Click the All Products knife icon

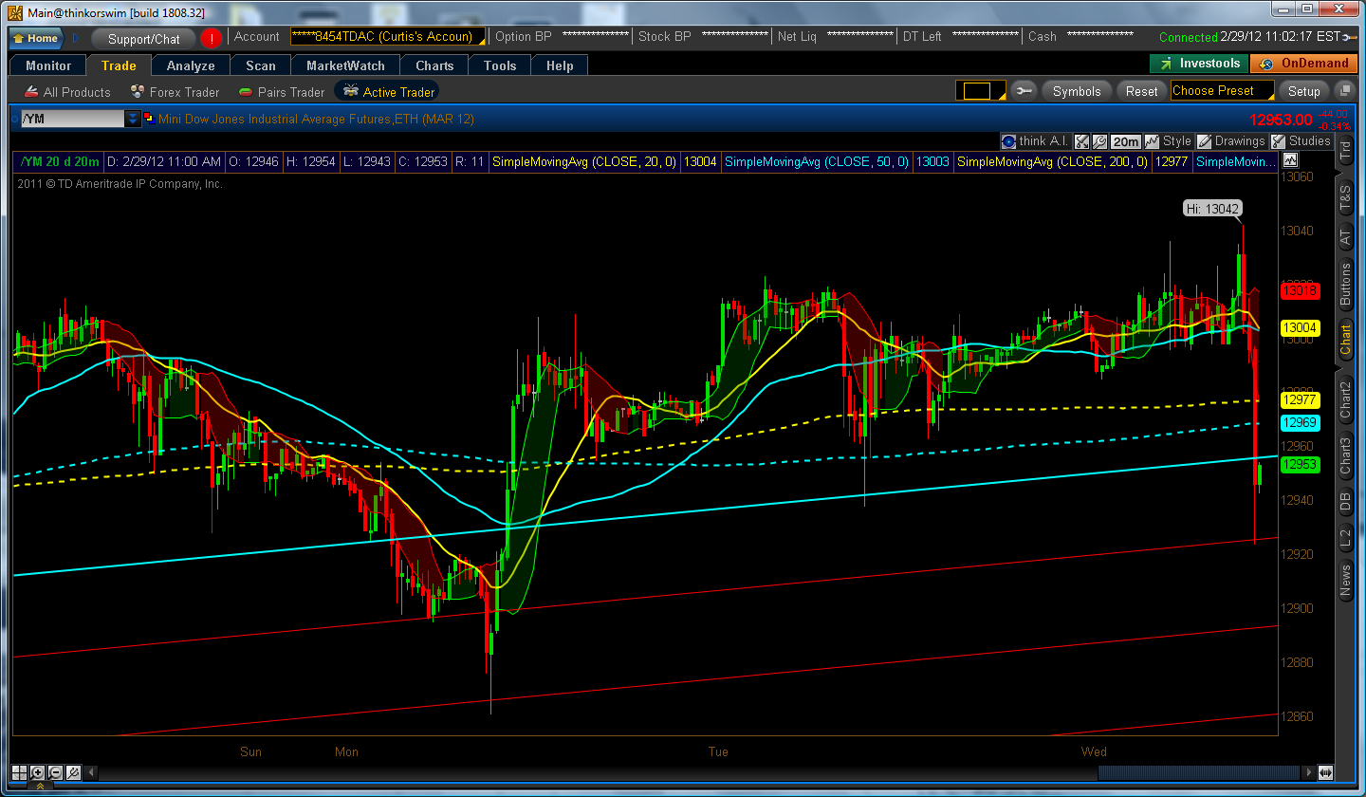(30, 92)
